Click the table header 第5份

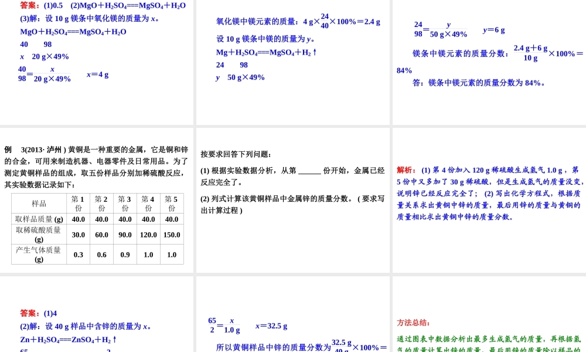(x=172, y=204)
